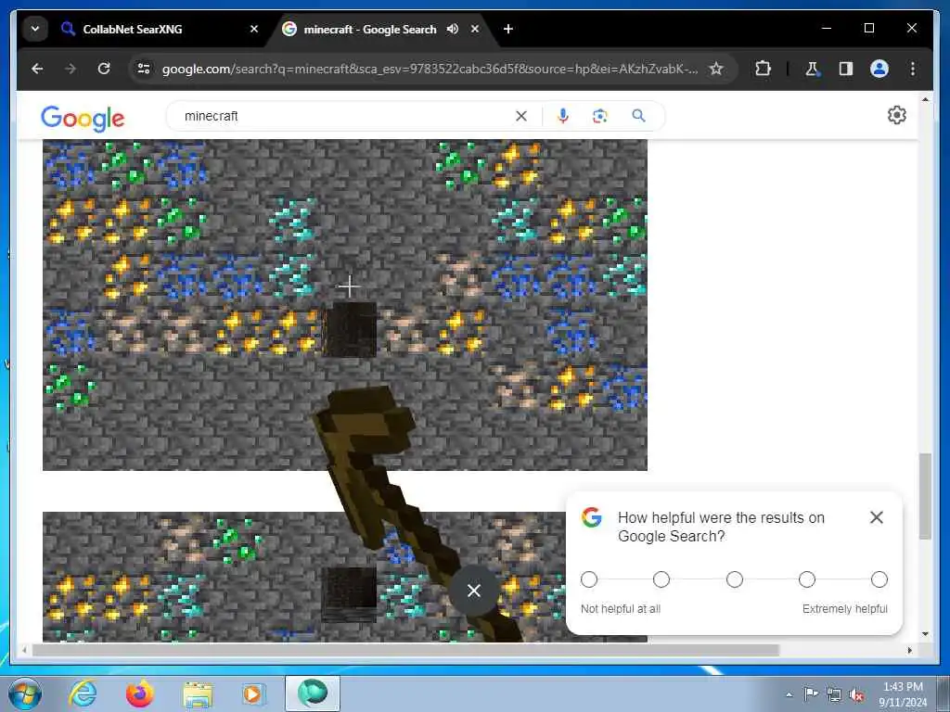This screenshot has height=712, width=950.
Task: Click the page scroll up arrow
Action: tap(925, 98)
